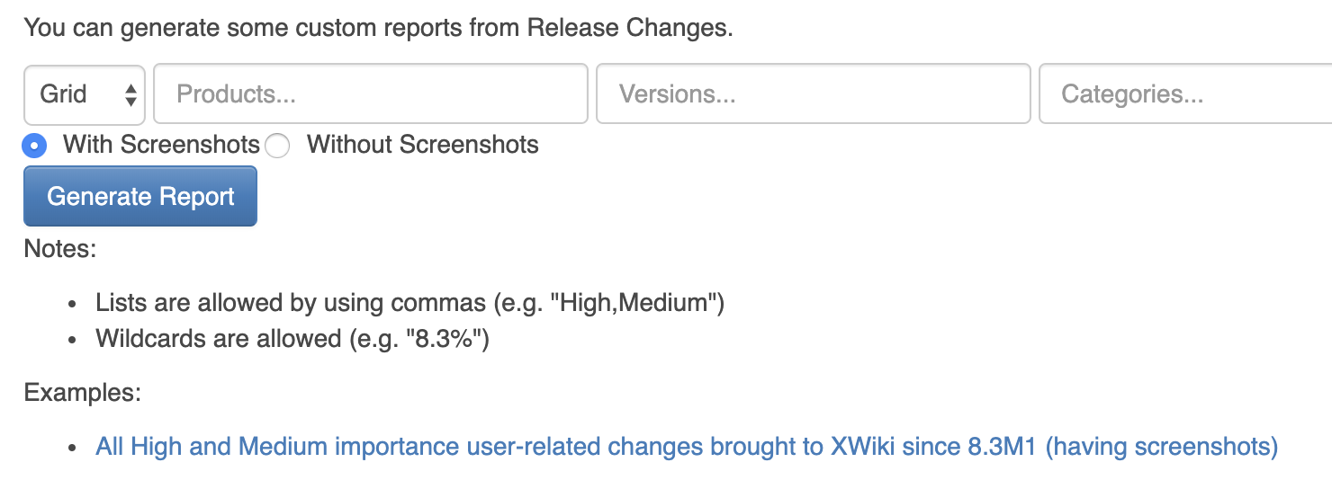This screenshot has height=480, width=1332.
Task: Select the With Screenshots radio button
Action: pyautogui.click(x=35, y=145)
